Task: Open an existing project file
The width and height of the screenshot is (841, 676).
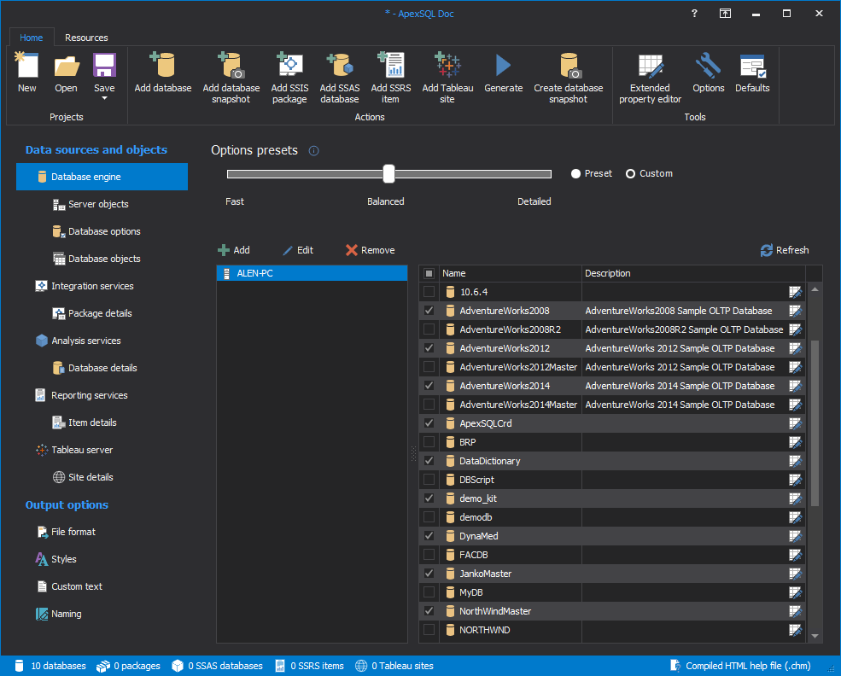Action: coord(66,73)
